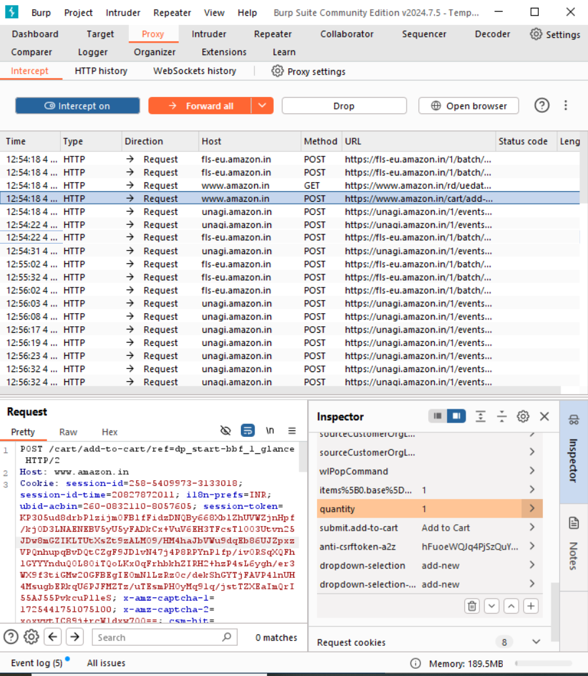Select the Raw request view tab
Viewport: 588px width, 676px height.
click(x=68, y=432)
